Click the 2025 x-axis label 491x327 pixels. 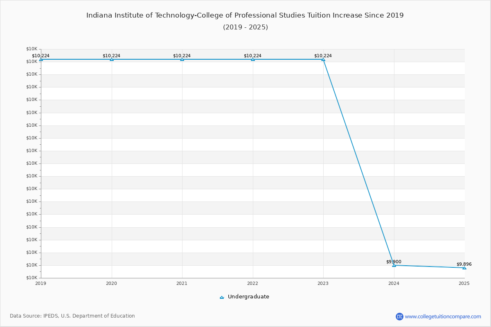(464, 283)
